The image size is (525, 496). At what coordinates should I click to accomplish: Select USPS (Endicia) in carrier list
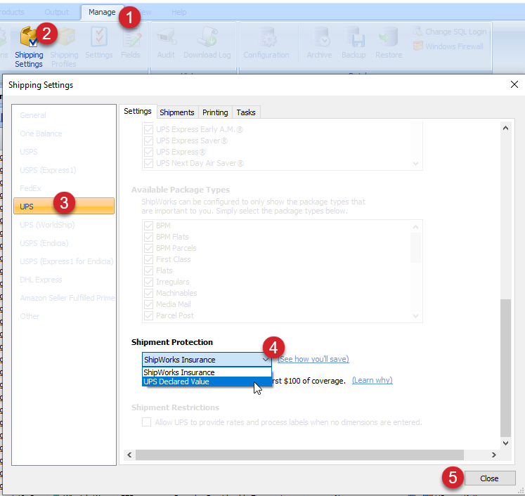tap(64, 243)
